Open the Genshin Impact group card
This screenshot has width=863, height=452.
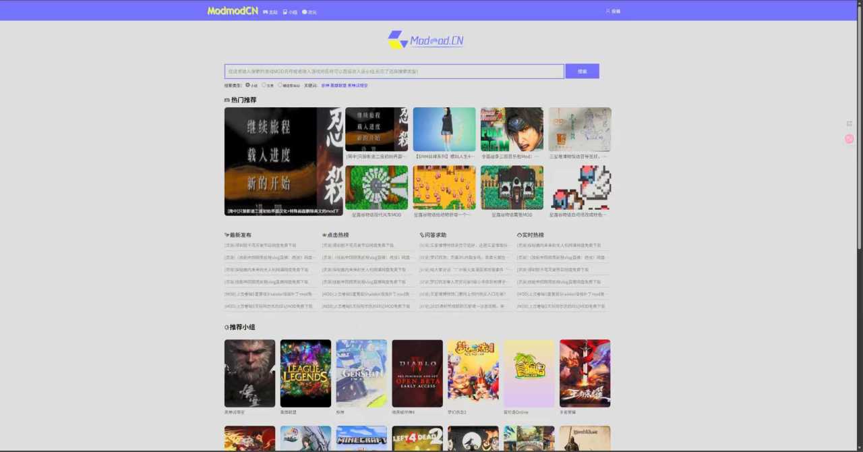[x=361, y=373]
